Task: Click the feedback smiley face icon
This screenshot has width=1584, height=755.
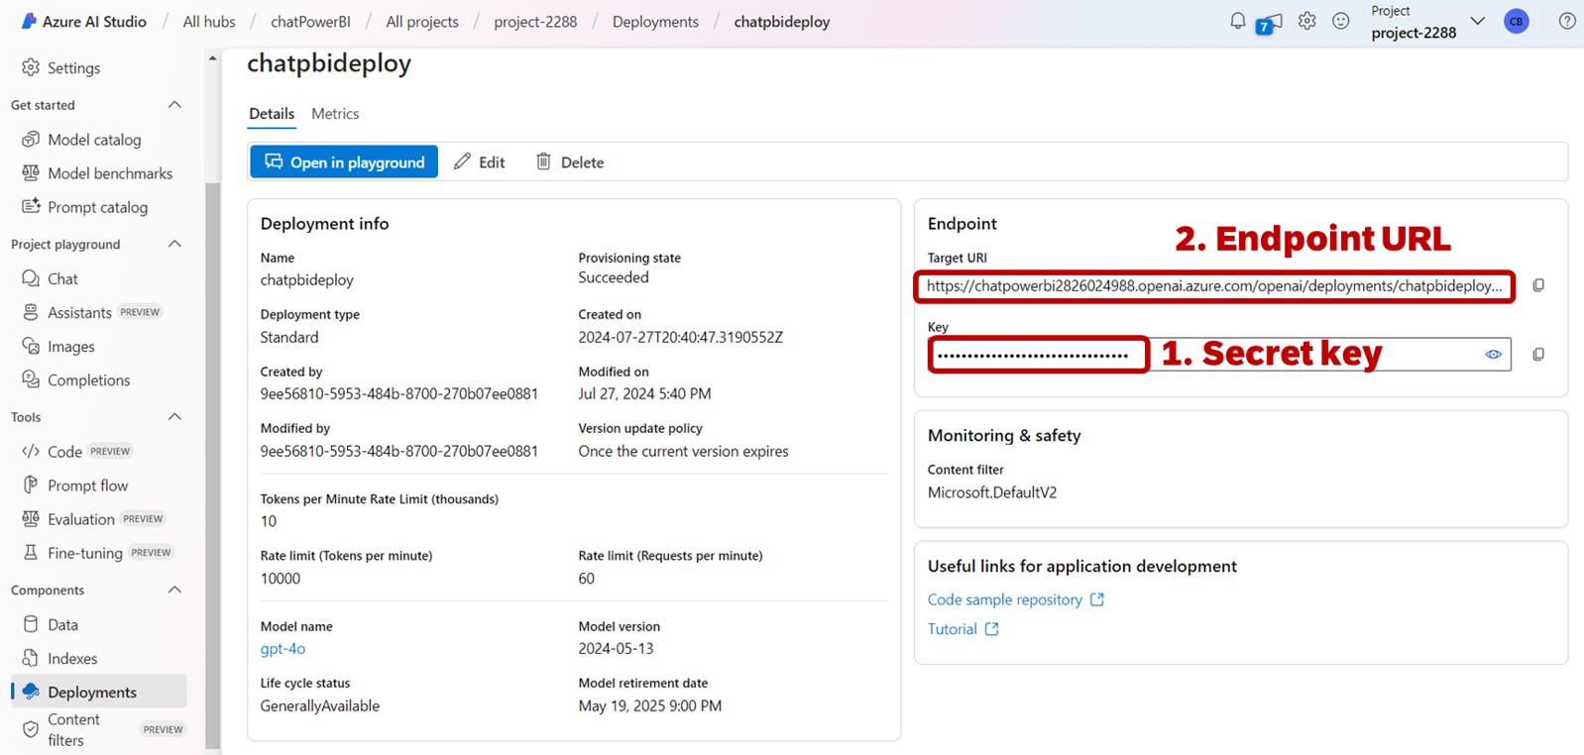Action: click(1341, 21)
